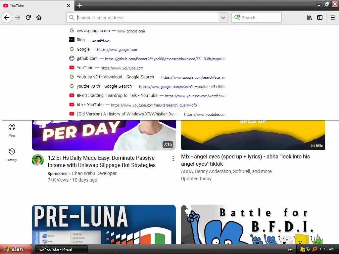Click the network connection tray icon

(308, 249)
